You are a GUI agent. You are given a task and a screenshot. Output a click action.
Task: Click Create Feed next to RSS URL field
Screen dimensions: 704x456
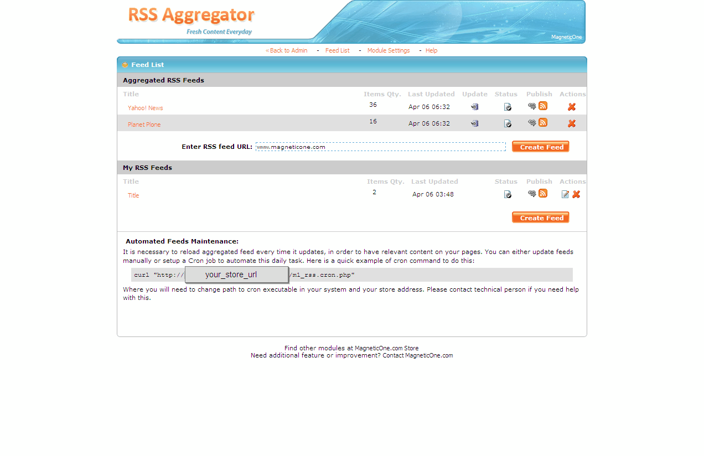[x=541, y=147]
